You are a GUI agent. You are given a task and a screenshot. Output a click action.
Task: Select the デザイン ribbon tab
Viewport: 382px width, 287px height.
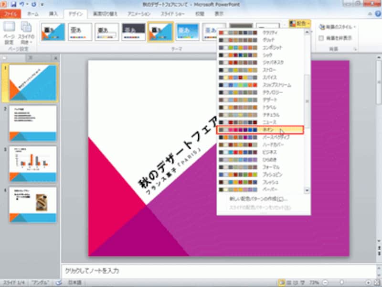click(x=75, y=14)
